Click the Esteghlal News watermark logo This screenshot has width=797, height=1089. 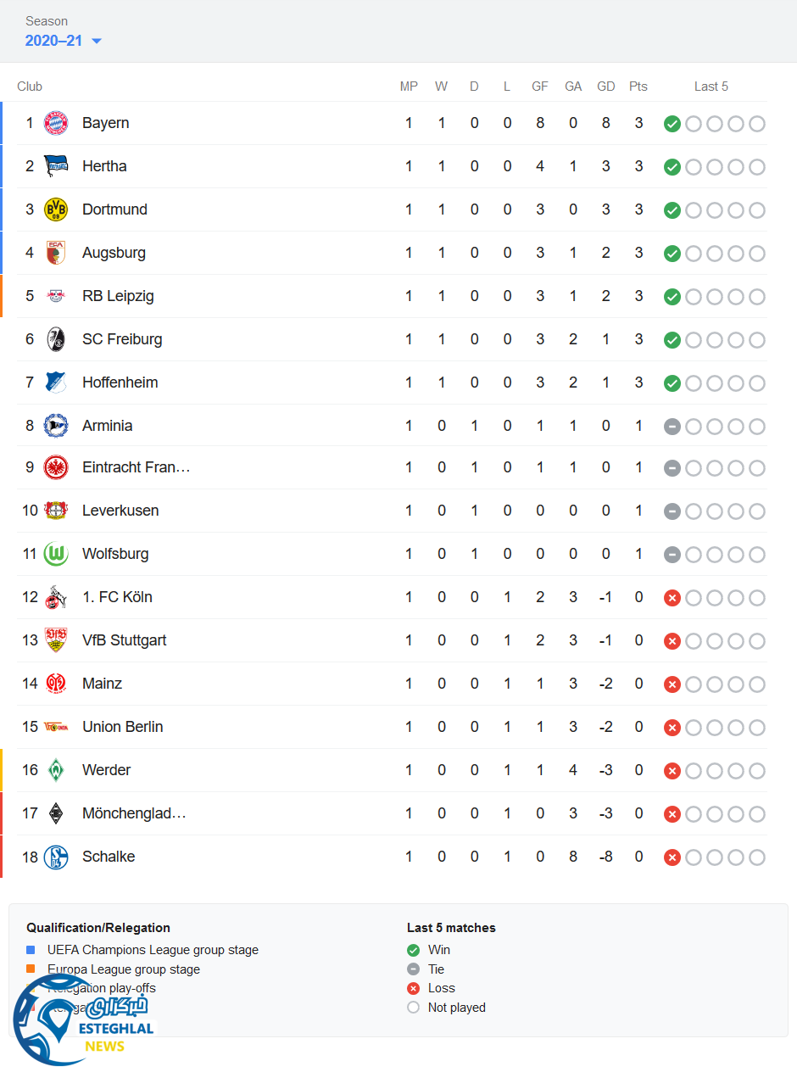coord(83,1022)
